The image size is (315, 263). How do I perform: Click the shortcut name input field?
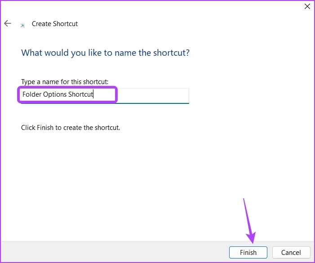(x=105, y=95)
